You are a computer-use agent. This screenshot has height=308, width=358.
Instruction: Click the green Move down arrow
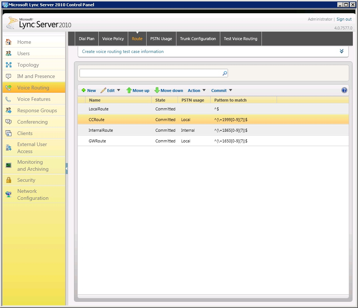pyautogui.click(x=157, y=90)
